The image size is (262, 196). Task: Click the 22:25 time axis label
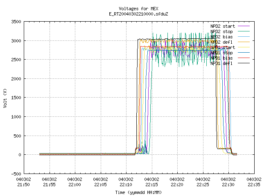tap(203, 185)
